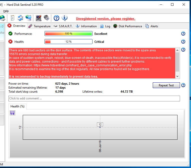This screenshot has width=191, height=168.
Task: Click the '17 days' remaining lifetime value
Action: pyautogui.click(x=60, y=88)
